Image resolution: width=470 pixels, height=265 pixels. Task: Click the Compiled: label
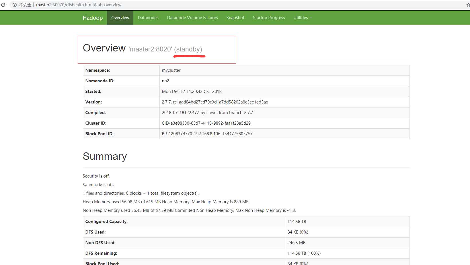[x=95, y=113]
